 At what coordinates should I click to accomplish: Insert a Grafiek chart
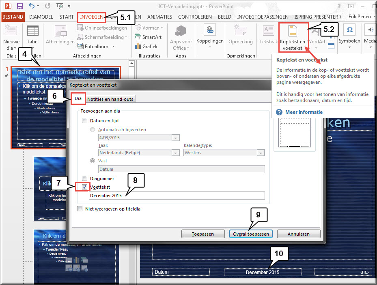click(x=146, y=46)
